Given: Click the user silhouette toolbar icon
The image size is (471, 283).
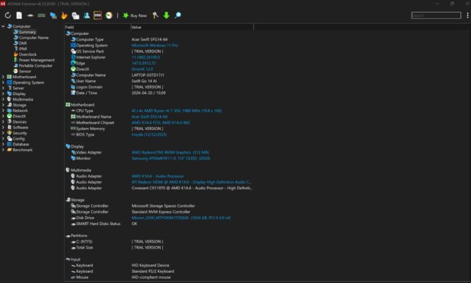Looking at the screenshot, I should click(87, 15).
